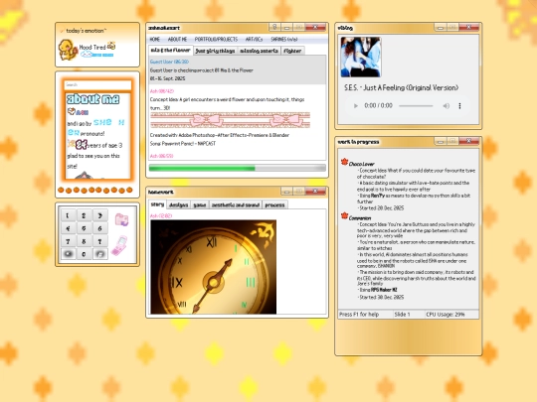
Task: Click the red flower bullet beside Companion
Action: pos(344,215)
